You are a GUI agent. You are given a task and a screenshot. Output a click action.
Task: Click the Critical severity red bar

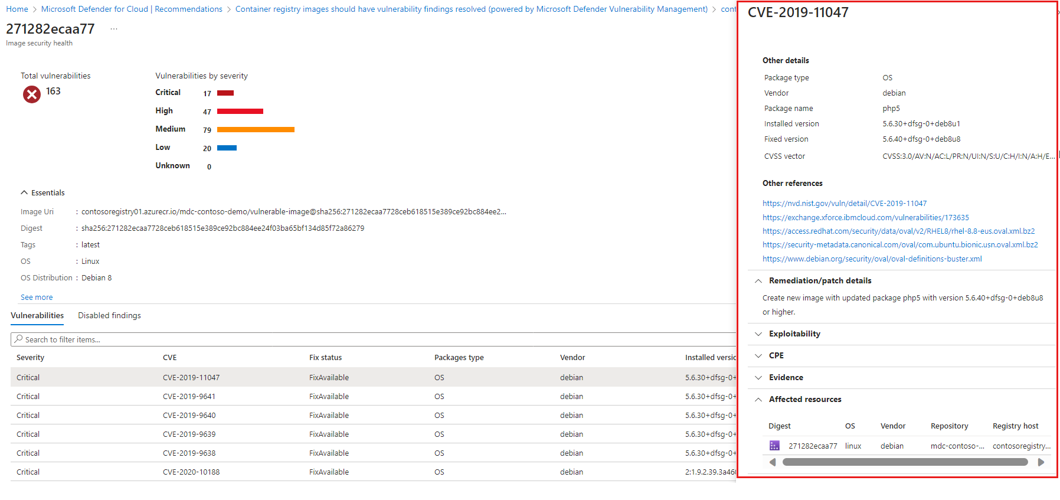coord(225,93)
